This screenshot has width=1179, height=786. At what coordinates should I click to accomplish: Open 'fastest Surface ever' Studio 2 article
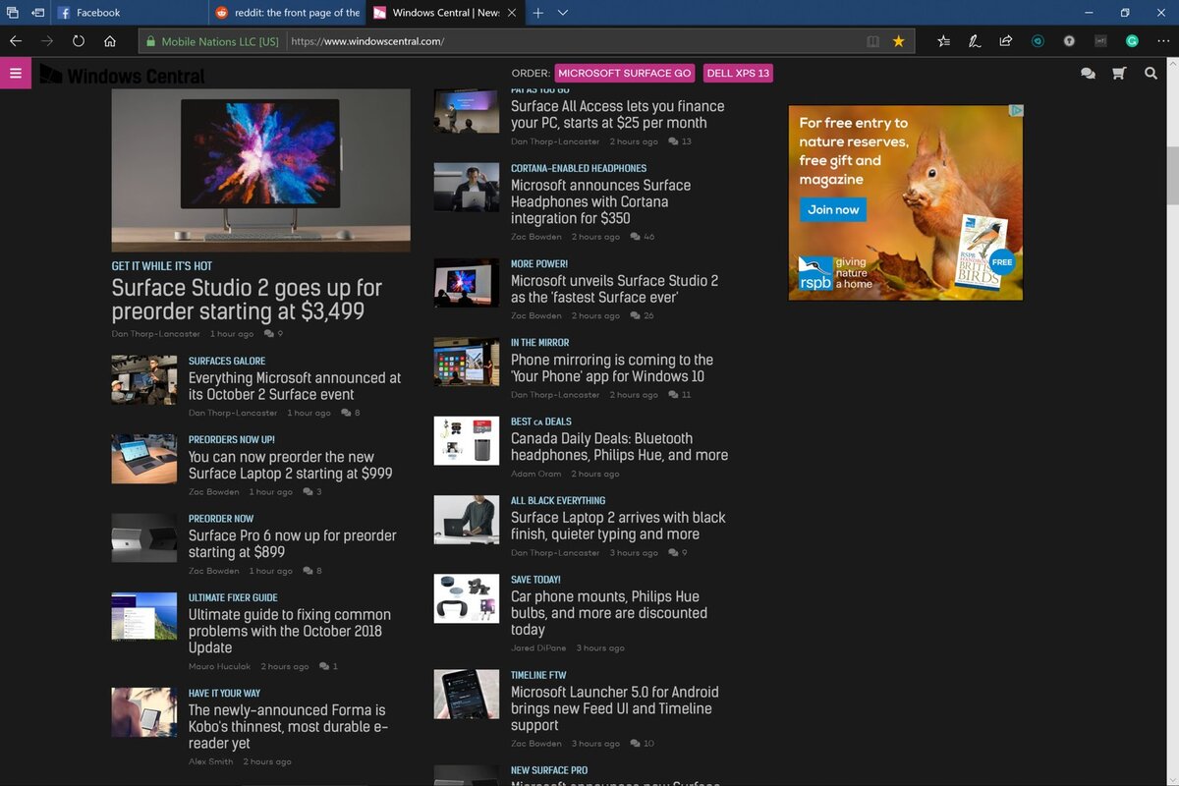pos(615,289)
